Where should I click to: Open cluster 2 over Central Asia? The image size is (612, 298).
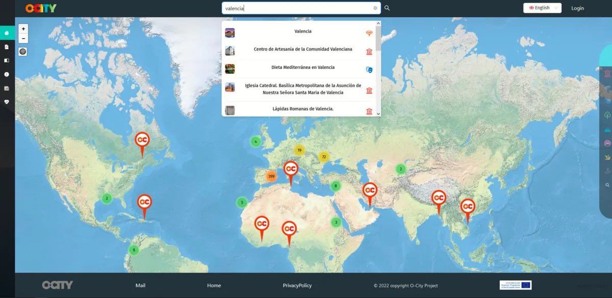[401, 169]
